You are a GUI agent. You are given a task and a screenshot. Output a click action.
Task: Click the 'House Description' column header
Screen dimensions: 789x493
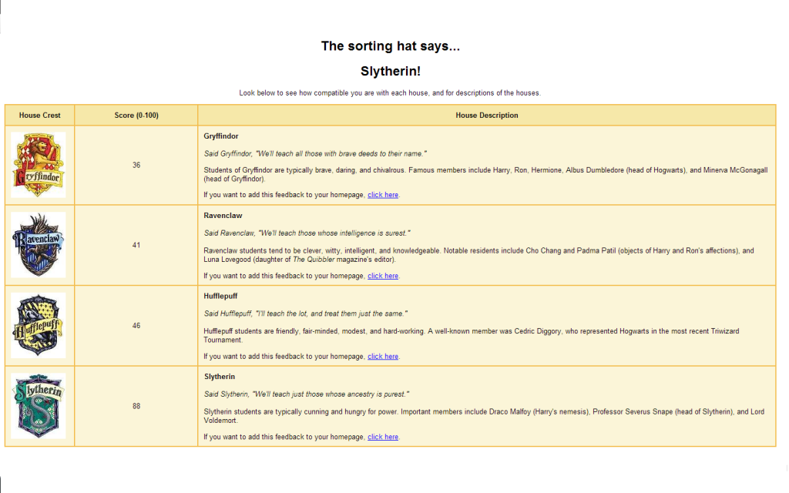487,116
